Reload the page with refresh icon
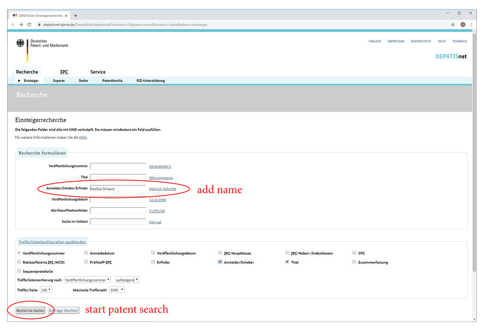Viewport: 484px width, 328px height. pos(29,25)
